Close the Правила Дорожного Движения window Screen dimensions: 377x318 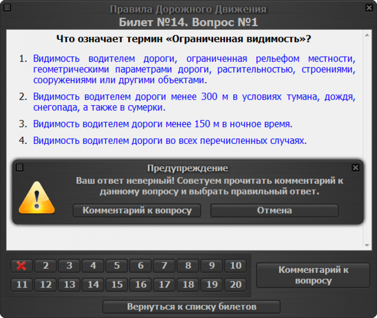tap(369, 8)
